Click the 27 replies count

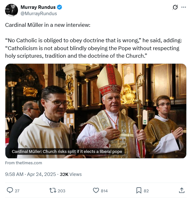pos(17,191)
